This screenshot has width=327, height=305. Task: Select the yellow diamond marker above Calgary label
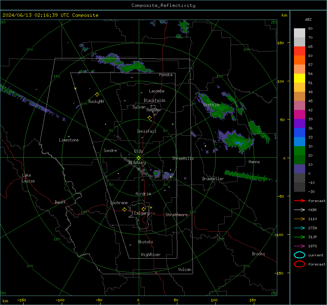(144, 209)
